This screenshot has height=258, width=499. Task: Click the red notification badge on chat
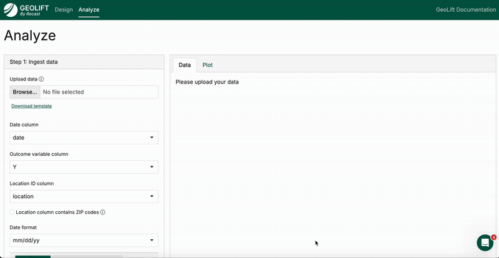493,237
